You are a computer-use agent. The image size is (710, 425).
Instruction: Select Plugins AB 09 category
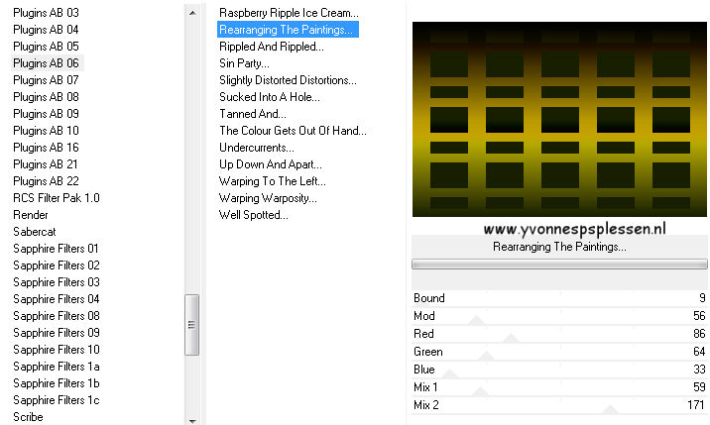point(46,114)
